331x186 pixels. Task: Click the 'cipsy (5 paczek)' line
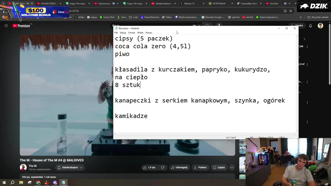click(144, 38)
